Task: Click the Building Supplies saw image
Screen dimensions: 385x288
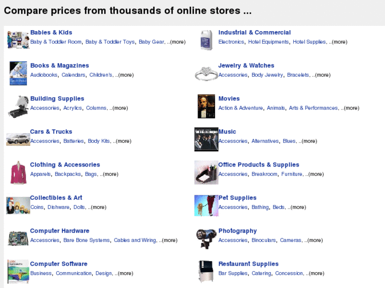Action: (17, 106)
